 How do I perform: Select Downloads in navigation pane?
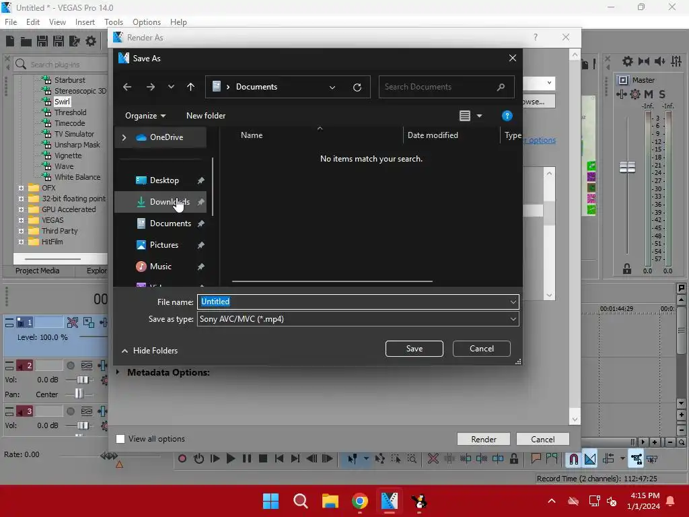point(160,202)
